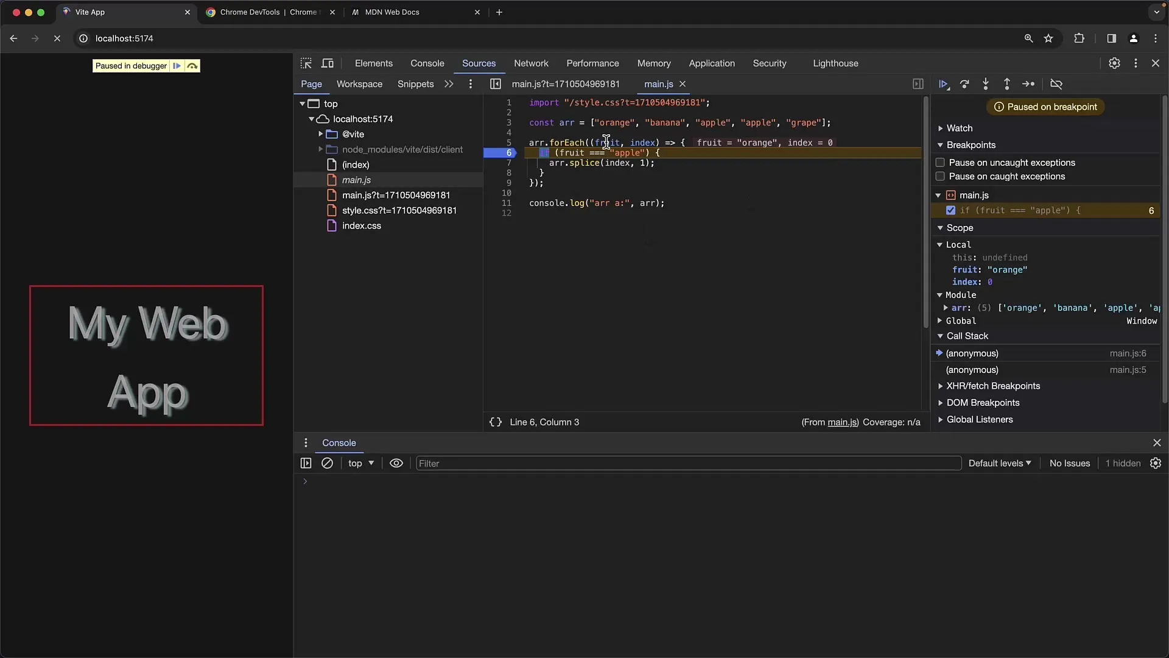Viewport: 1169px width, 658px height.
Task: Open the DevTools customize three-dot menu
Action: point(1136,63)
